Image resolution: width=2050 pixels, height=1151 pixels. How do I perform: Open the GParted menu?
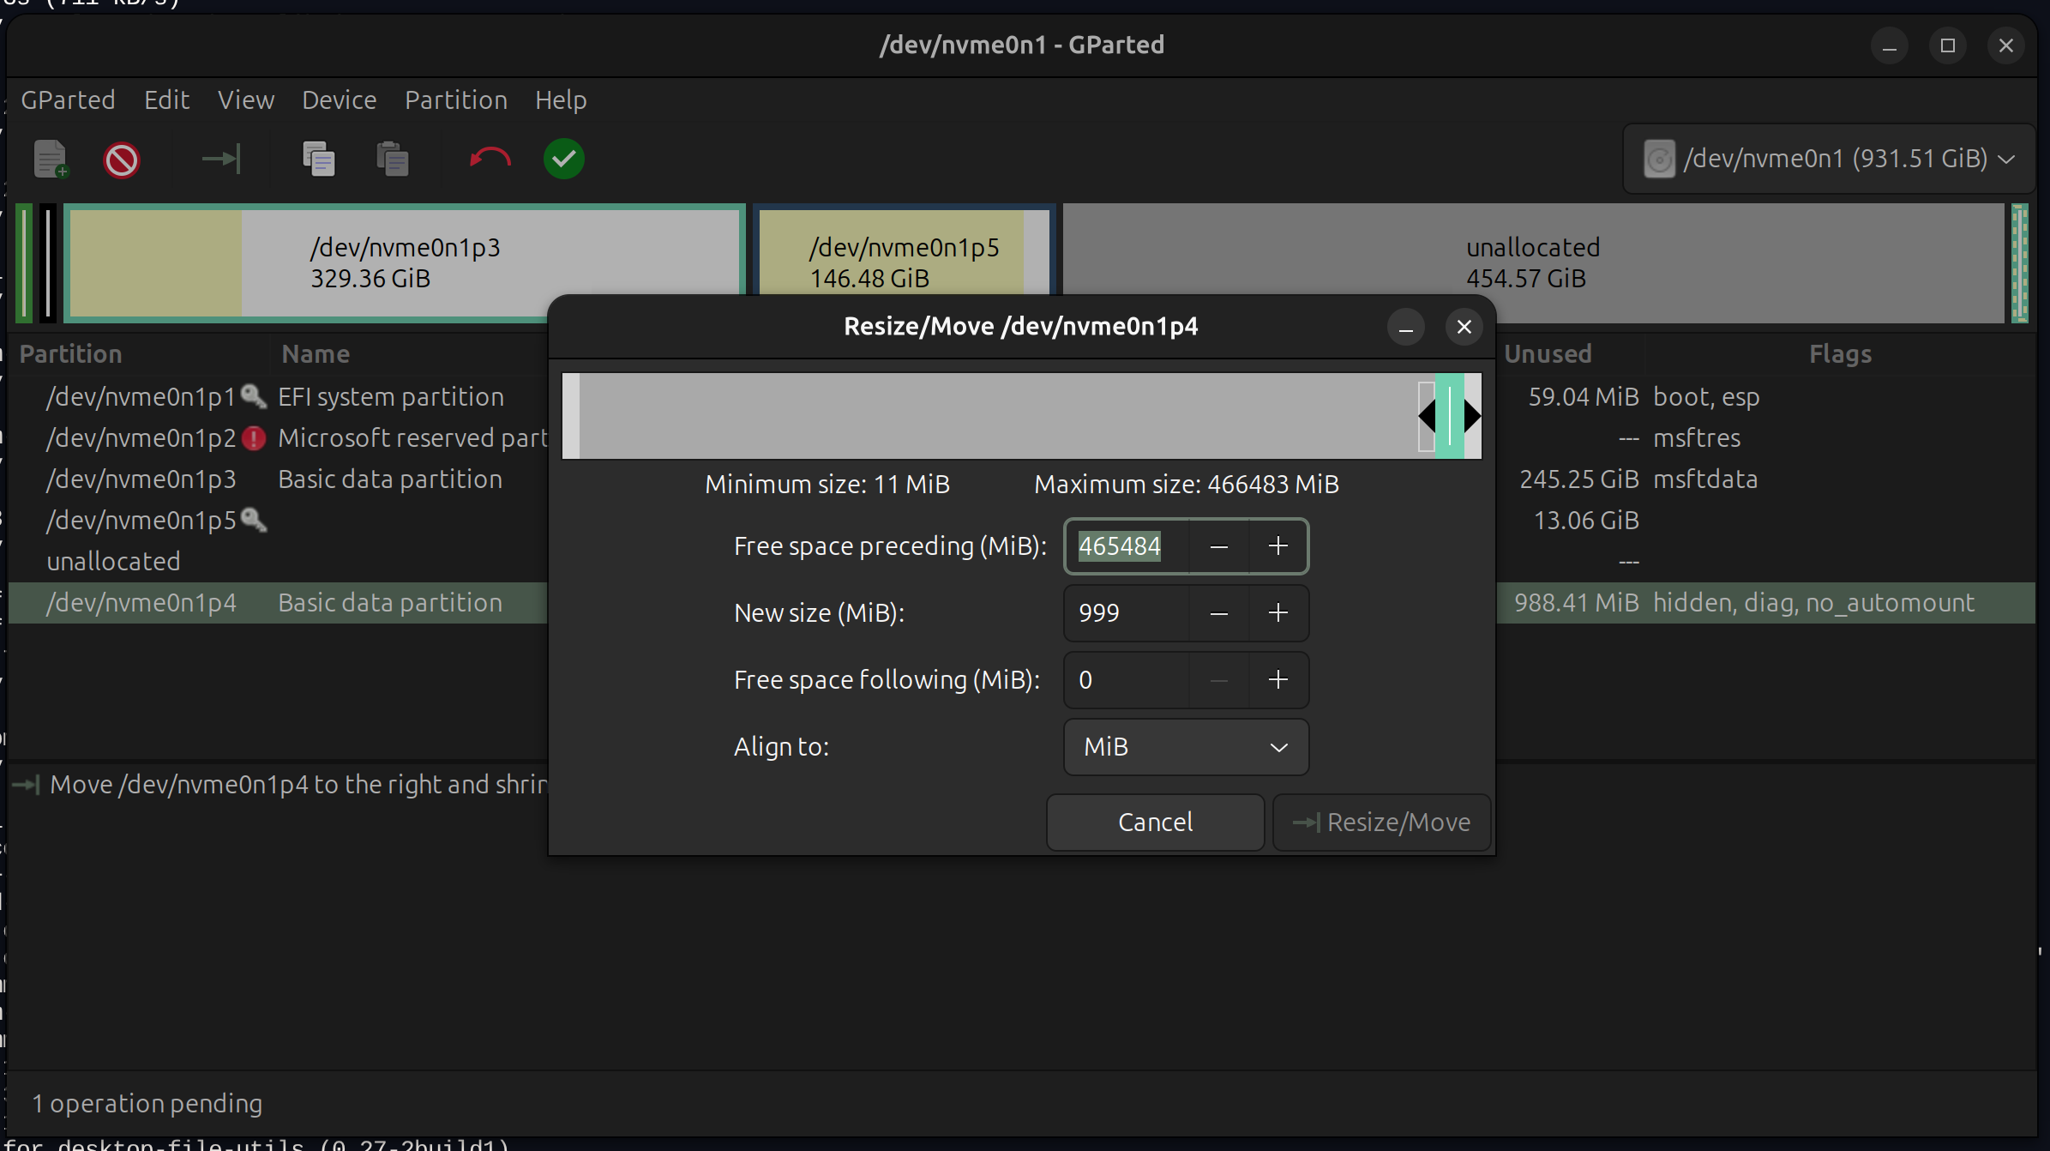(x=68, y=100)
